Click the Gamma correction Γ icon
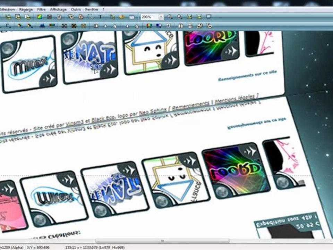 pyautogui.click(x=8, y=26)
